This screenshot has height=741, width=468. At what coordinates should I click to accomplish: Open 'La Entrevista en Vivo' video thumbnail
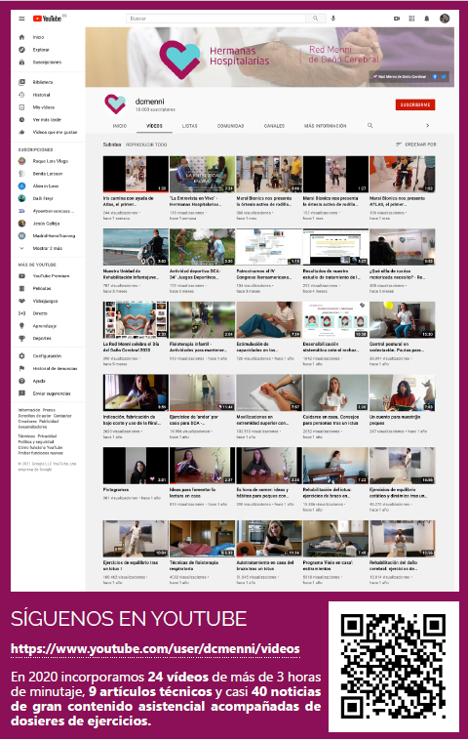click(203, 175)
